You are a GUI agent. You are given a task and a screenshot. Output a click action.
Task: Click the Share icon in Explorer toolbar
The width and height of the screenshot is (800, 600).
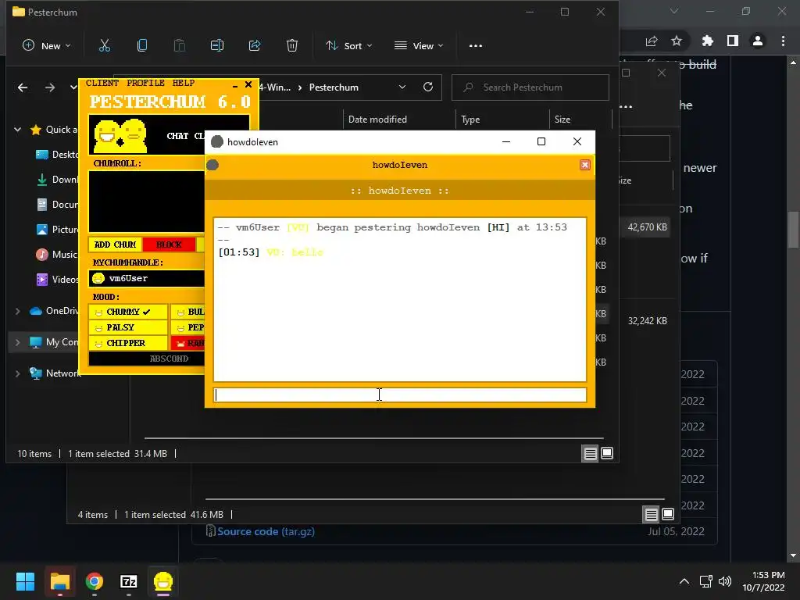(x=255, y=45)
